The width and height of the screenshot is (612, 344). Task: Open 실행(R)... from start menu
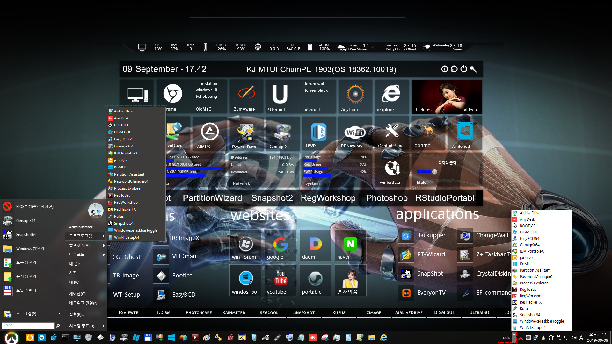coord(86,314)
